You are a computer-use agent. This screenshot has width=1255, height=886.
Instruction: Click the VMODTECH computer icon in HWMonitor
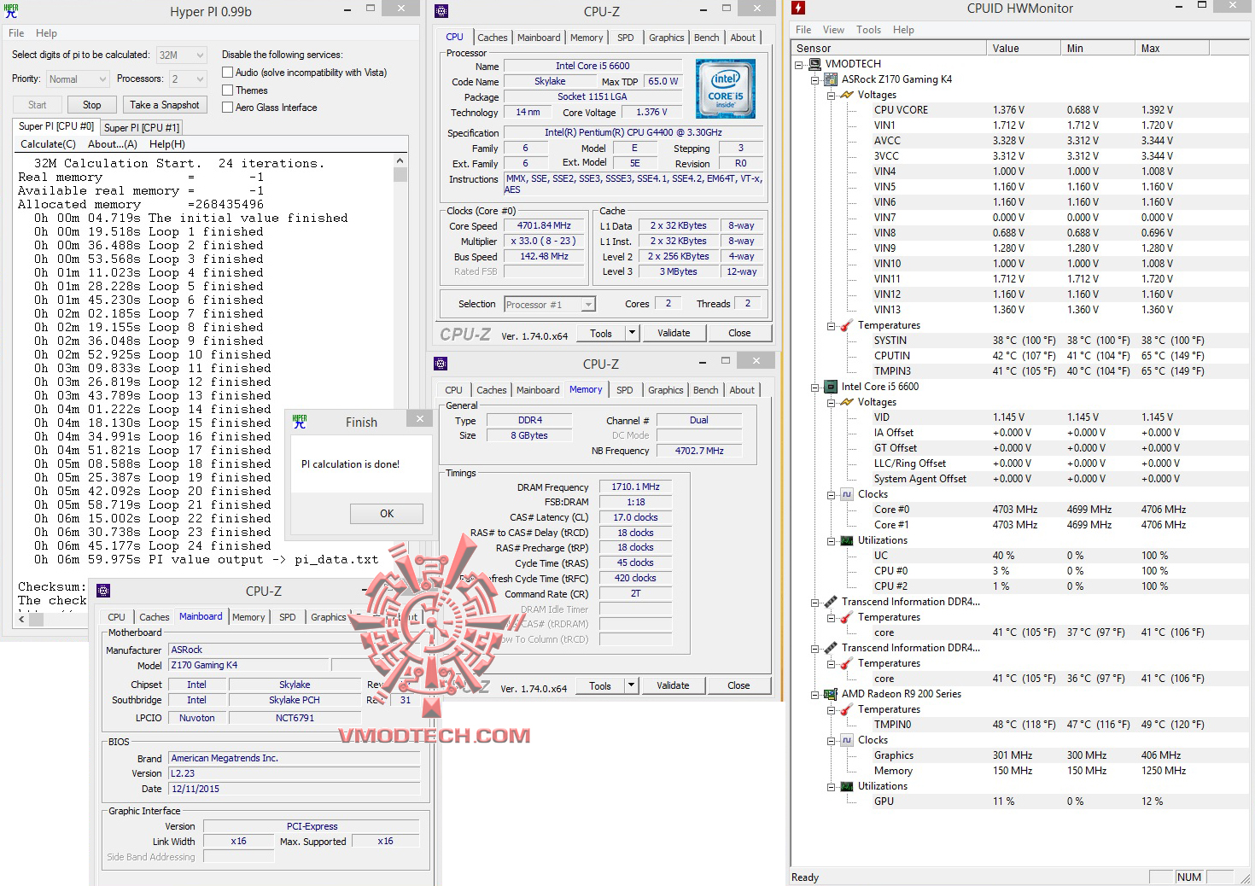(815, 64)
